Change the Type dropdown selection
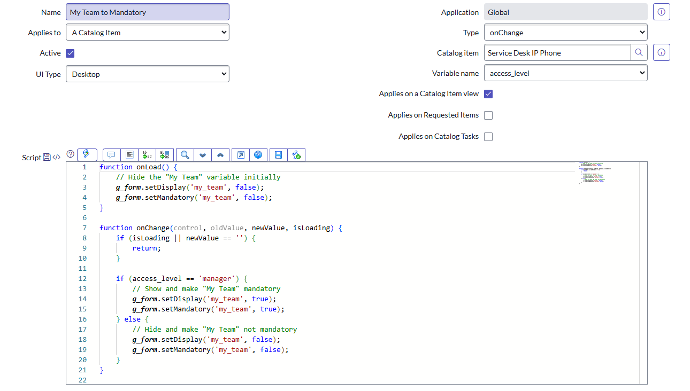 [x=565, y=32]
